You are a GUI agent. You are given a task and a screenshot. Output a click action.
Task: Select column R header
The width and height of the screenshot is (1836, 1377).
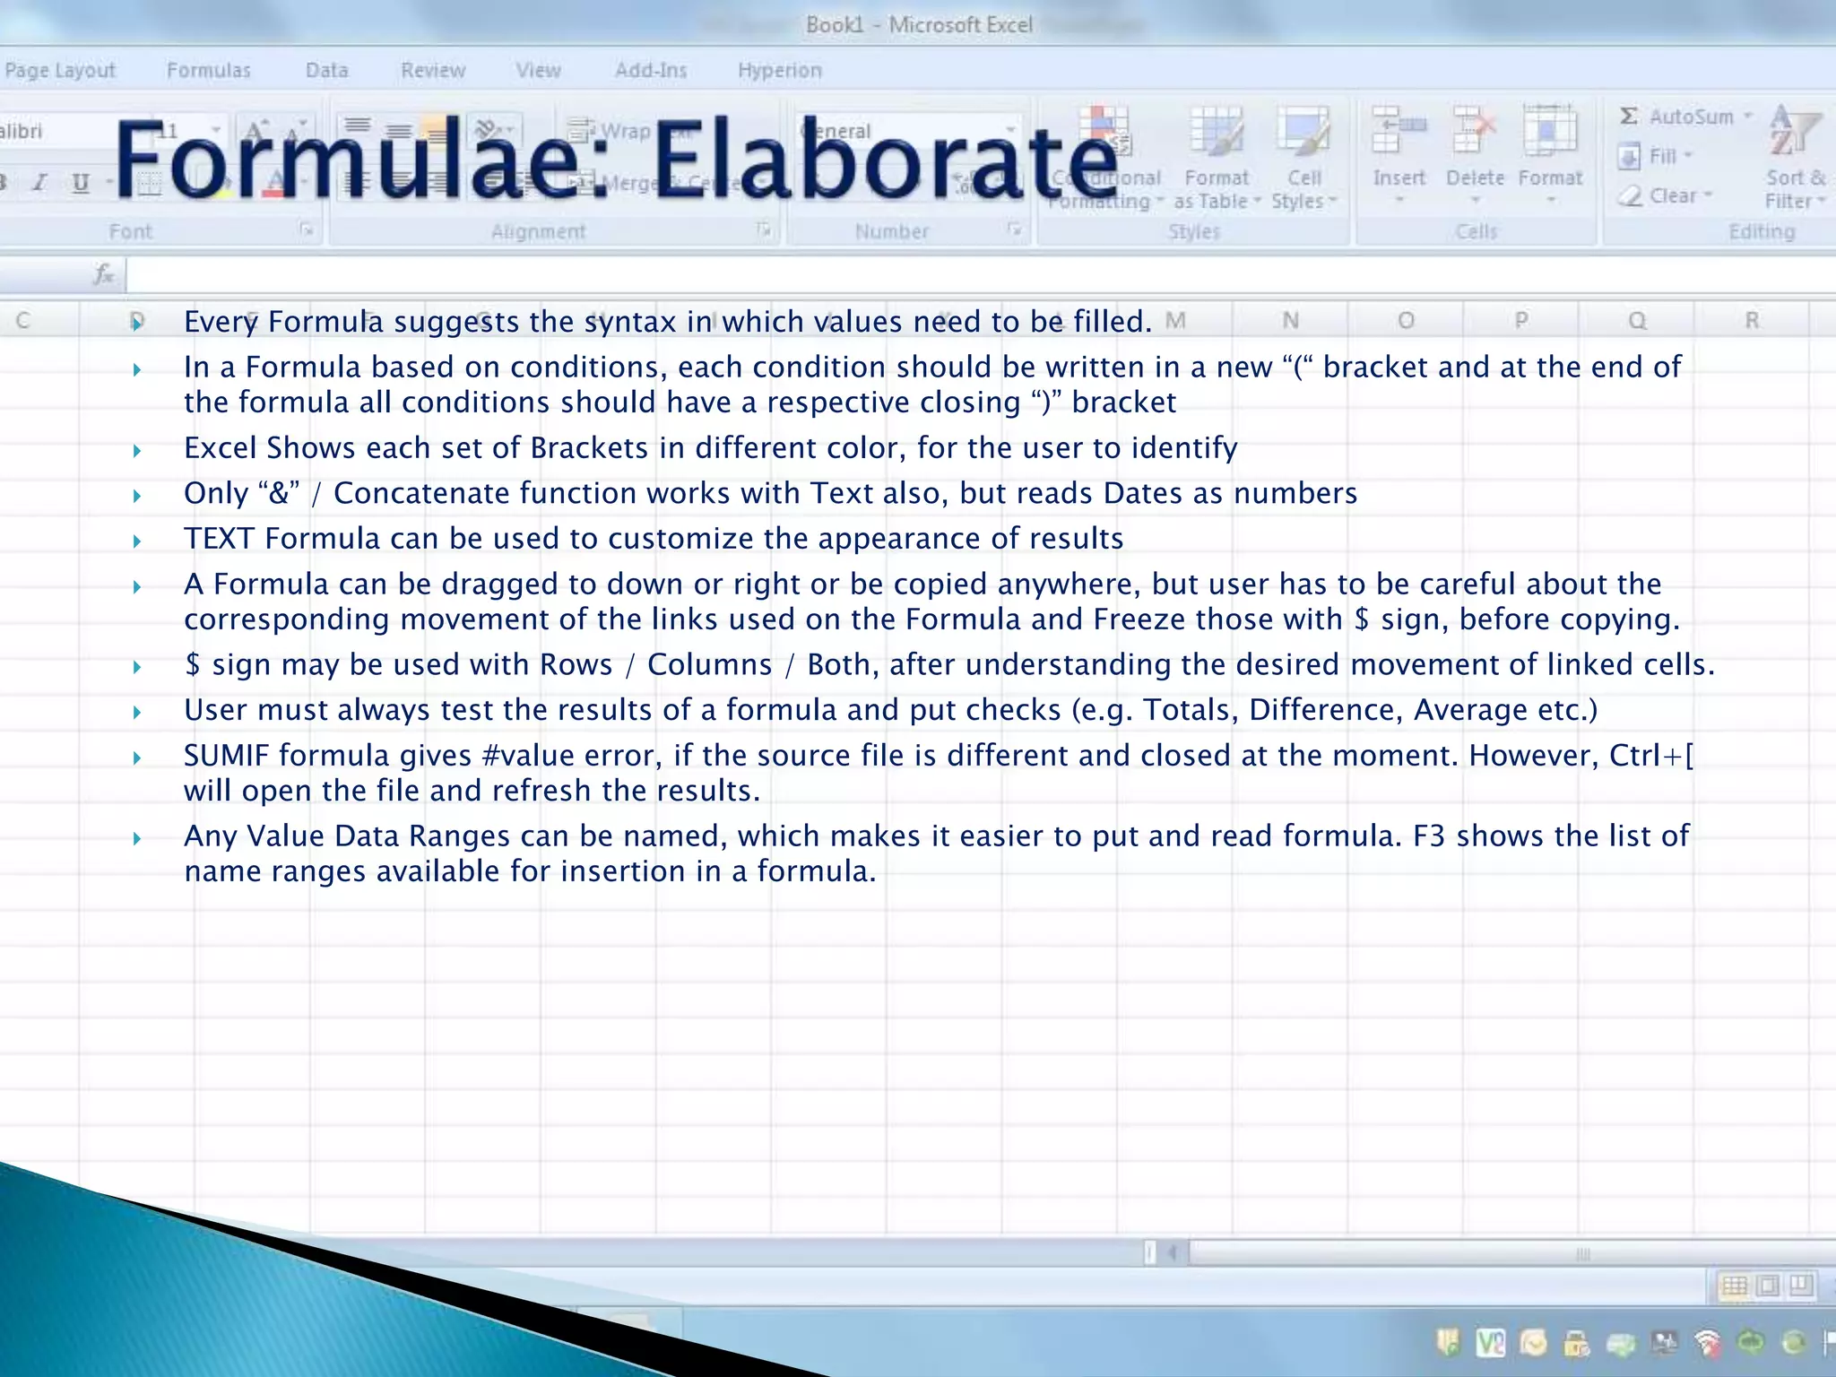tap(1752, 321)
